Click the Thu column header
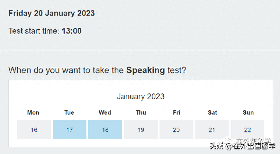 click(141, 113)
